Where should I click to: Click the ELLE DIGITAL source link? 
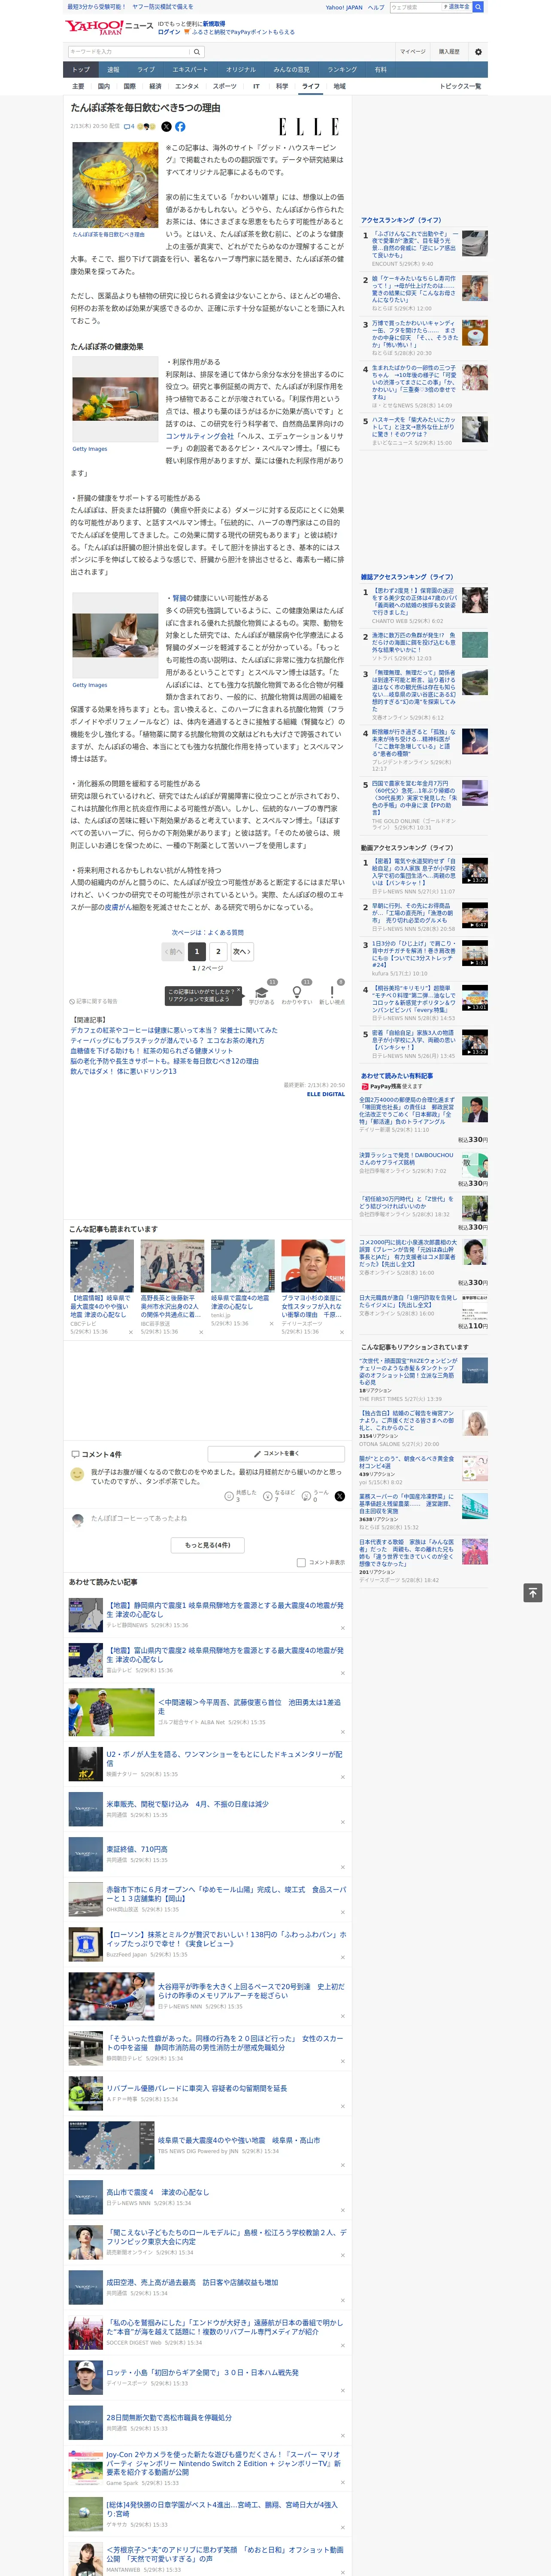326,1094
